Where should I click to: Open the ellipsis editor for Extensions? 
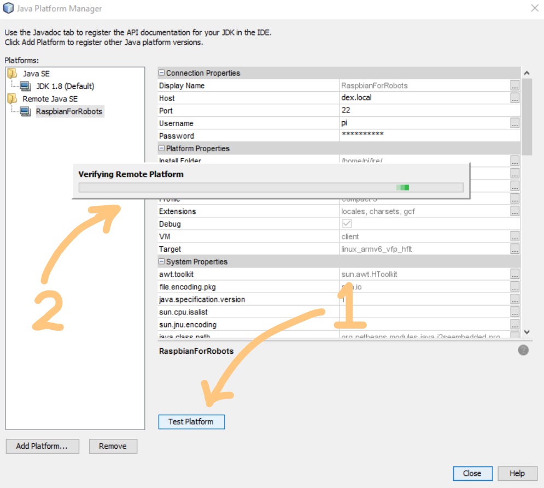[x=515, y=211]
